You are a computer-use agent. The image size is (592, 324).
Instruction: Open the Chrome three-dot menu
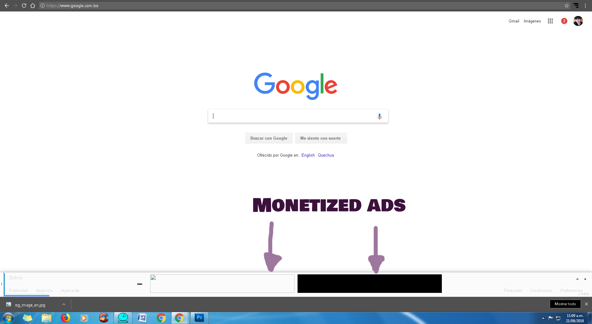(585, 6)
